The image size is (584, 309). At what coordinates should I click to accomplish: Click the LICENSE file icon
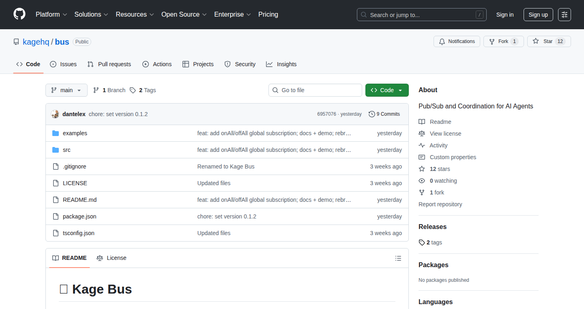56,183
